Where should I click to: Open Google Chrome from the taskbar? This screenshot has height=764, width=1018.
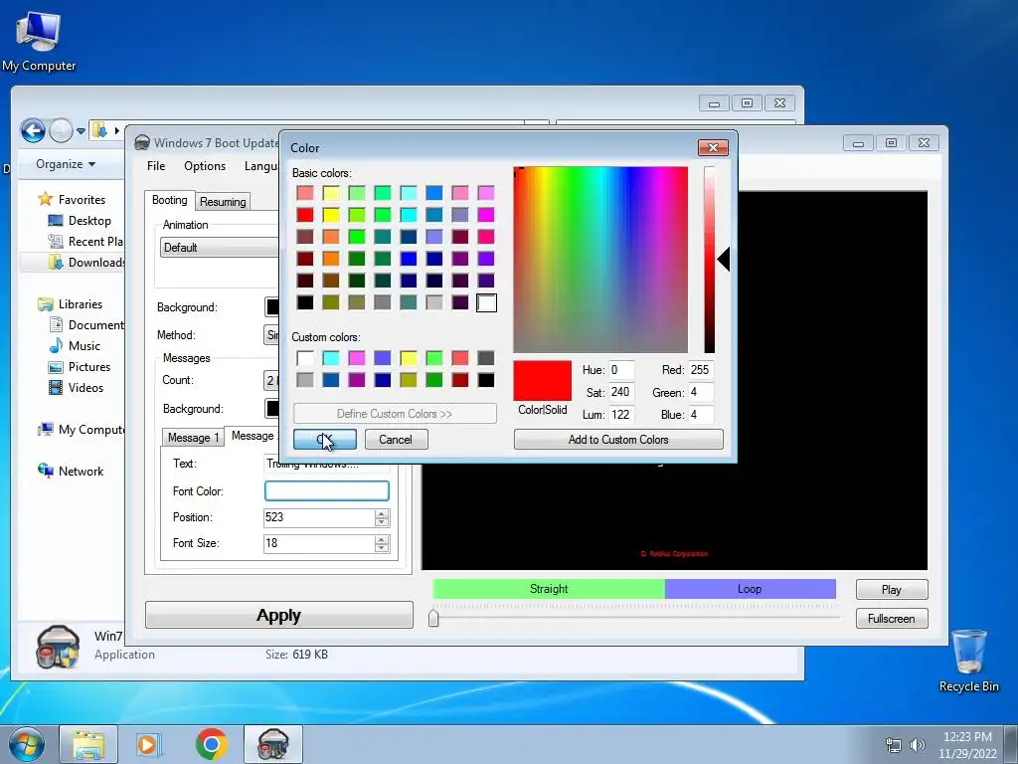coord(211,744)
